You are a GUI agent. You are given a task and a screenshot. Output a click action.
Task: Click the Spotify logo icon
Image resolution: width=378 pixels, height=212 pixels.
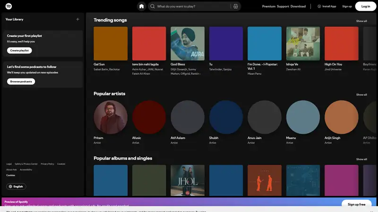[x=9, y=6]
